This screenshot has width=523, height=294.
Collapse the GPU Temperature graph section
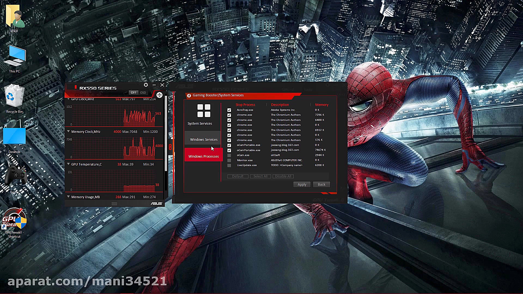point(68,164)
